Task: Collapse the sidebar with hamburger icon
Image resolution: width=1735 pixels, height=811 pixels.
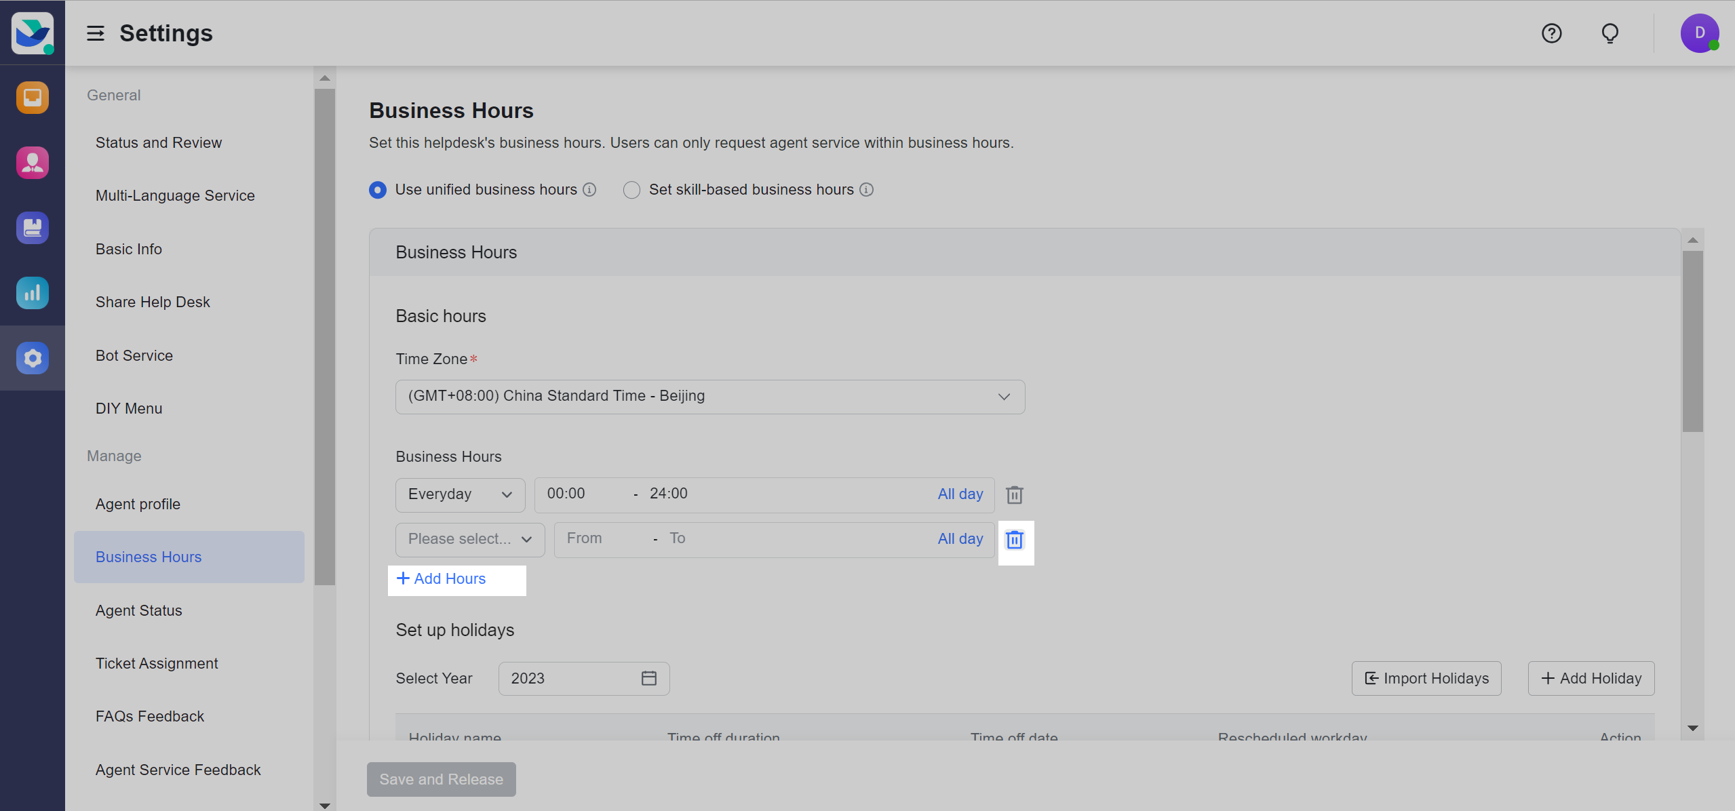Action: (96, 33)
